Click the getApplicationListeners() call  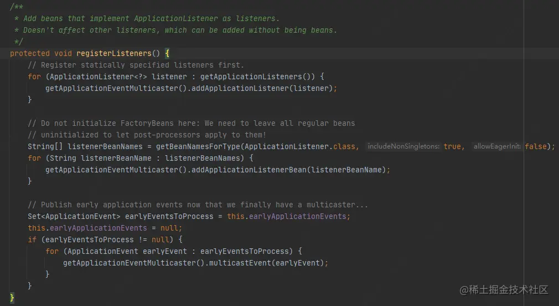click(257, 76)
